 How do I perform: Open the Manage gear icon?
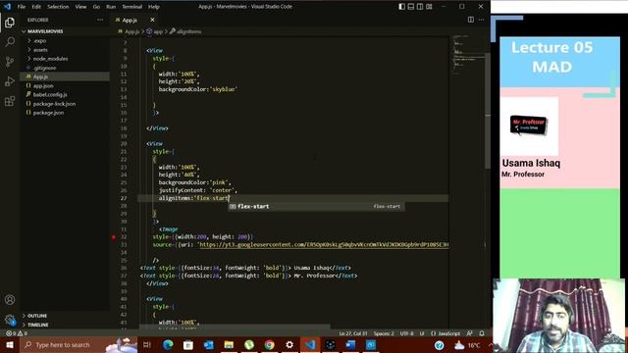[x=10, y=320]
